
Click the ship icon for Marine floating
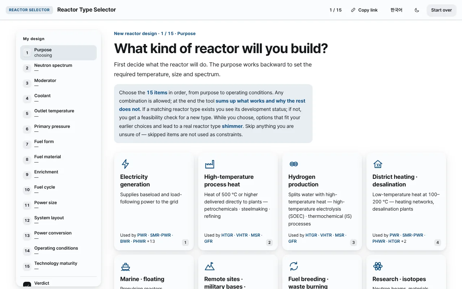click(x=126, y=267)
